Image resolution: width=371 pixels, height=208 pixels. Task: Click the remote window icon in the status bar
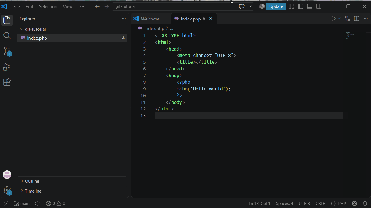6,204
